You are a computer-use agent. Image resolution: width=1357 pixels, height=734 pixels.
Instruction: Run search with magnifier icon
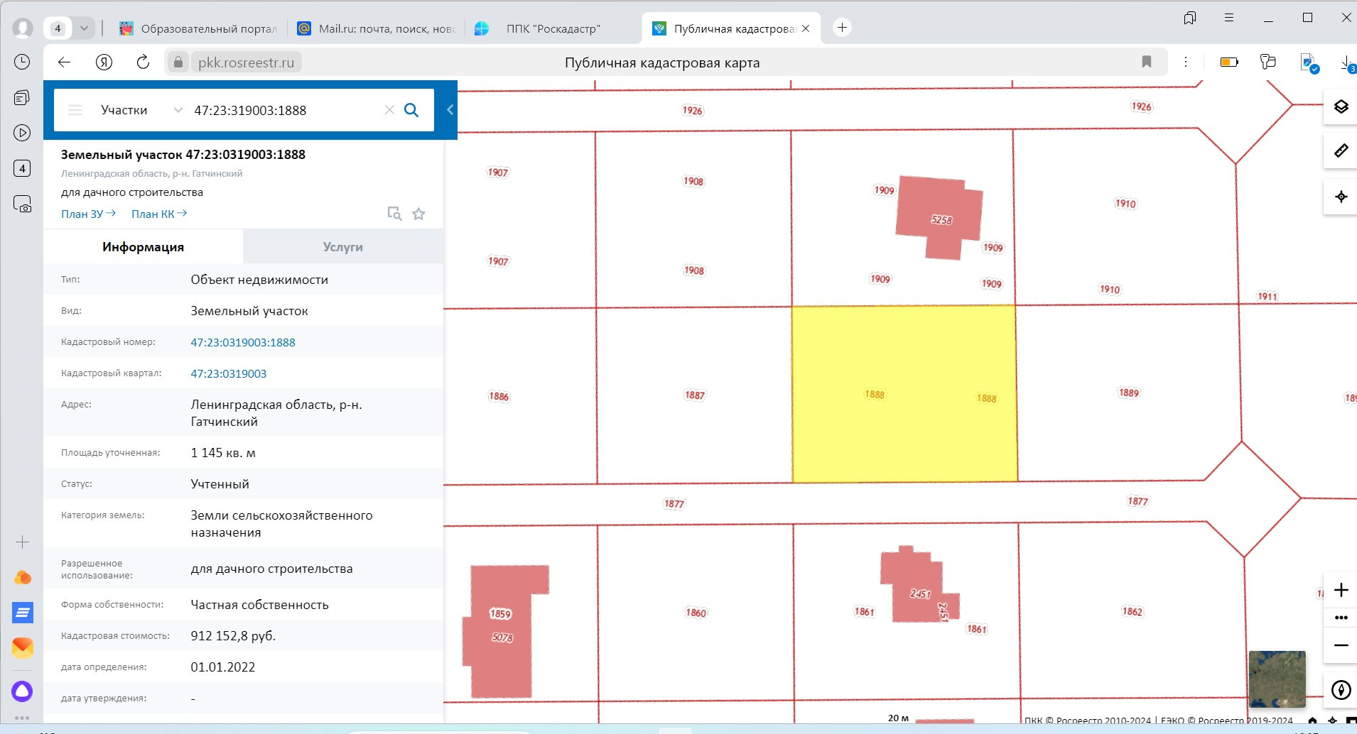[411, 110]
